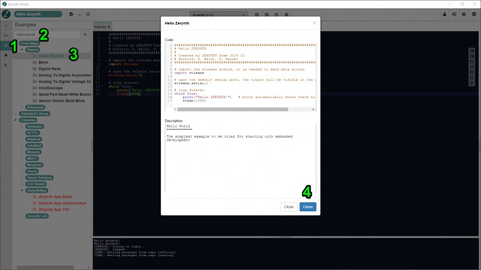
Task: Click the Smart Sensors library tag
Action: [40, 178]
